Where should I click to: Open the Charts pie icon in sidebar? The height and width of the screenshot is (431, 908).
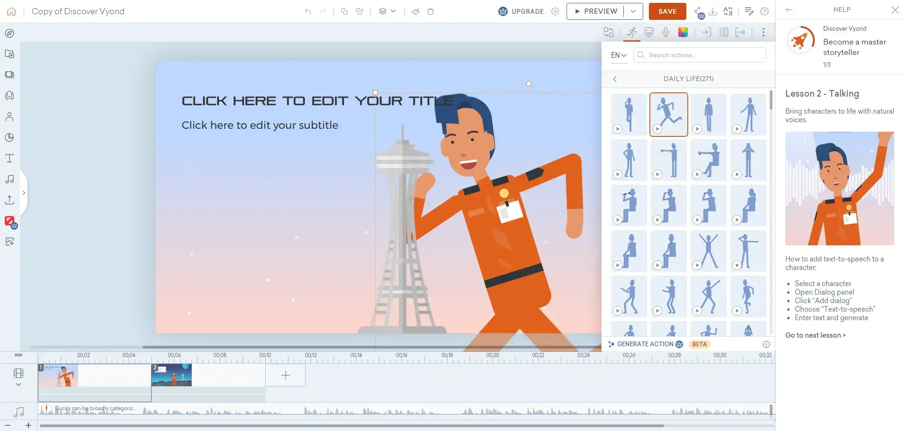pyautogui.click(x=9, y=137)
